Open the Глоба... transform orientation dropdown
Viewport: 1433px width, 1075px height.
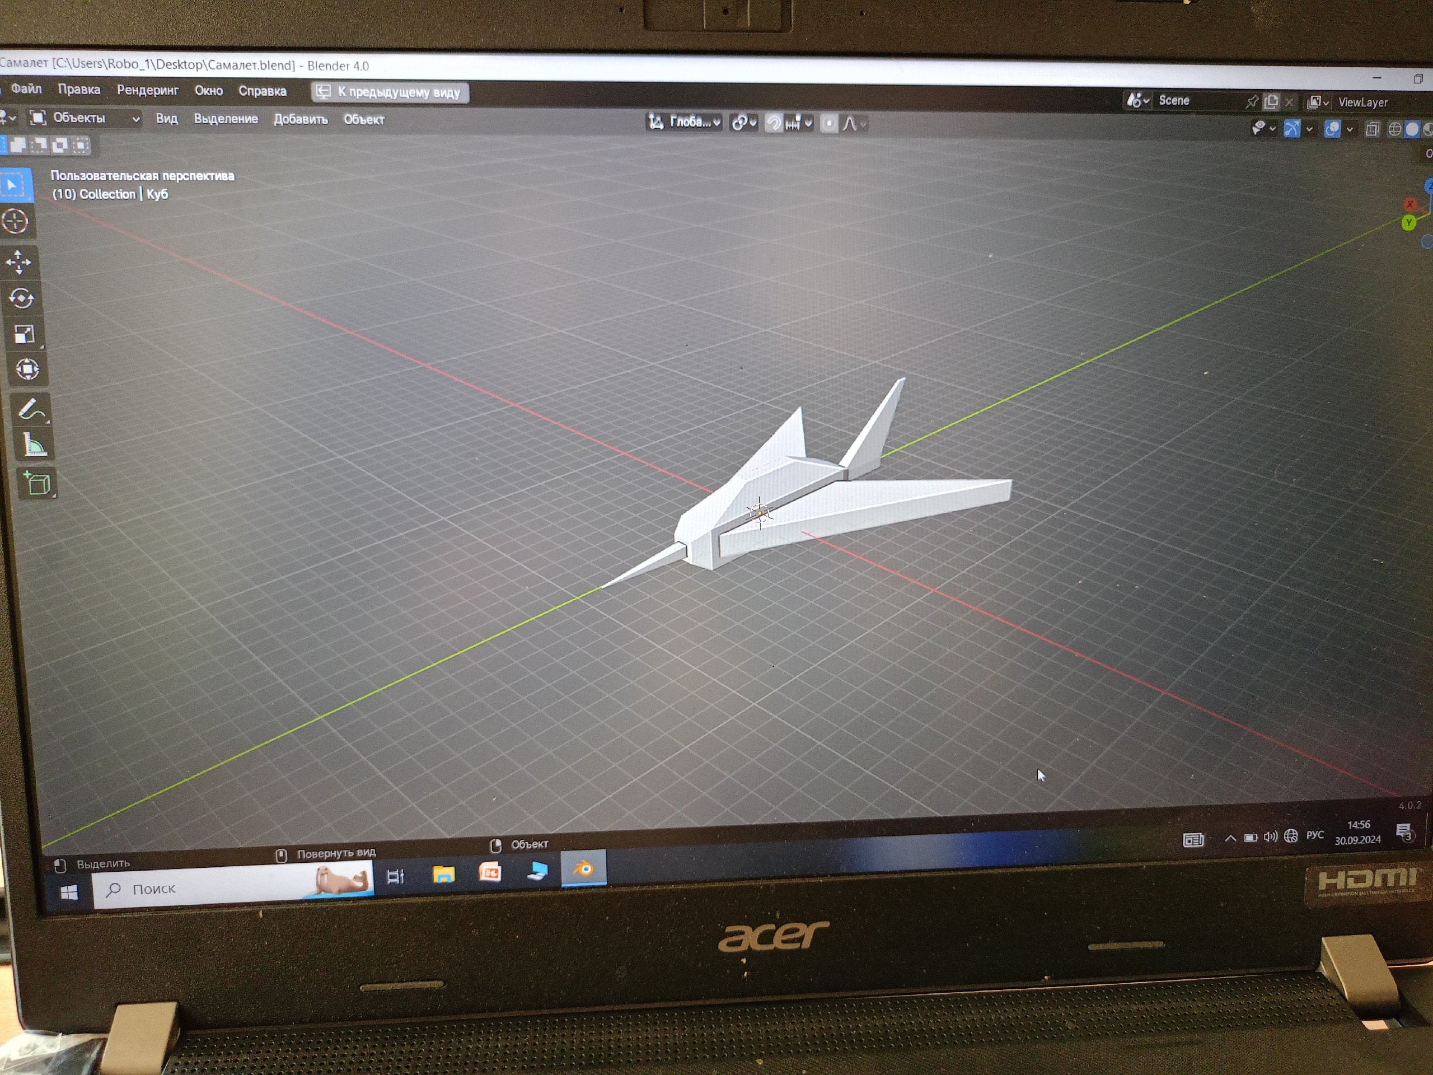pos(684,122)
